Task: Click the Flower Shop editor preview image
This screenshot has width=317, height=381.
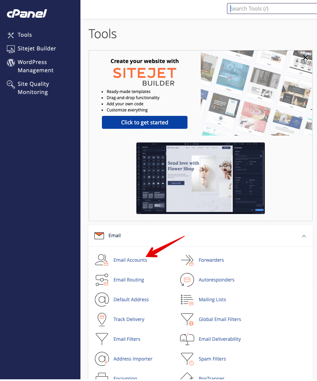Action: (200, 178)
